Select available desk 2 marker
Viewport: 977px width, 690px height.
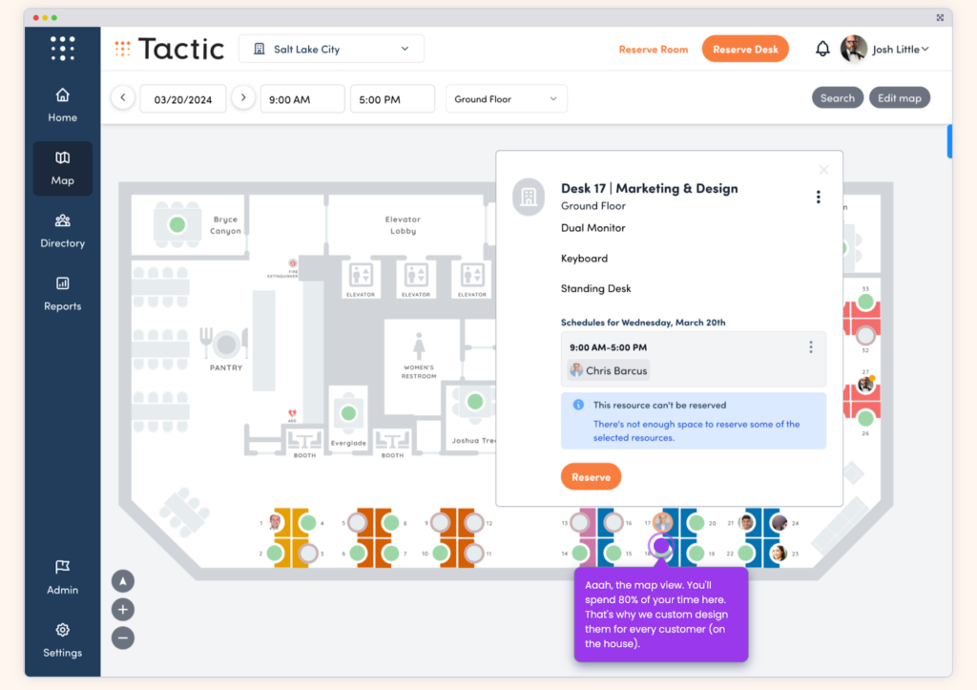click(275, 553)
